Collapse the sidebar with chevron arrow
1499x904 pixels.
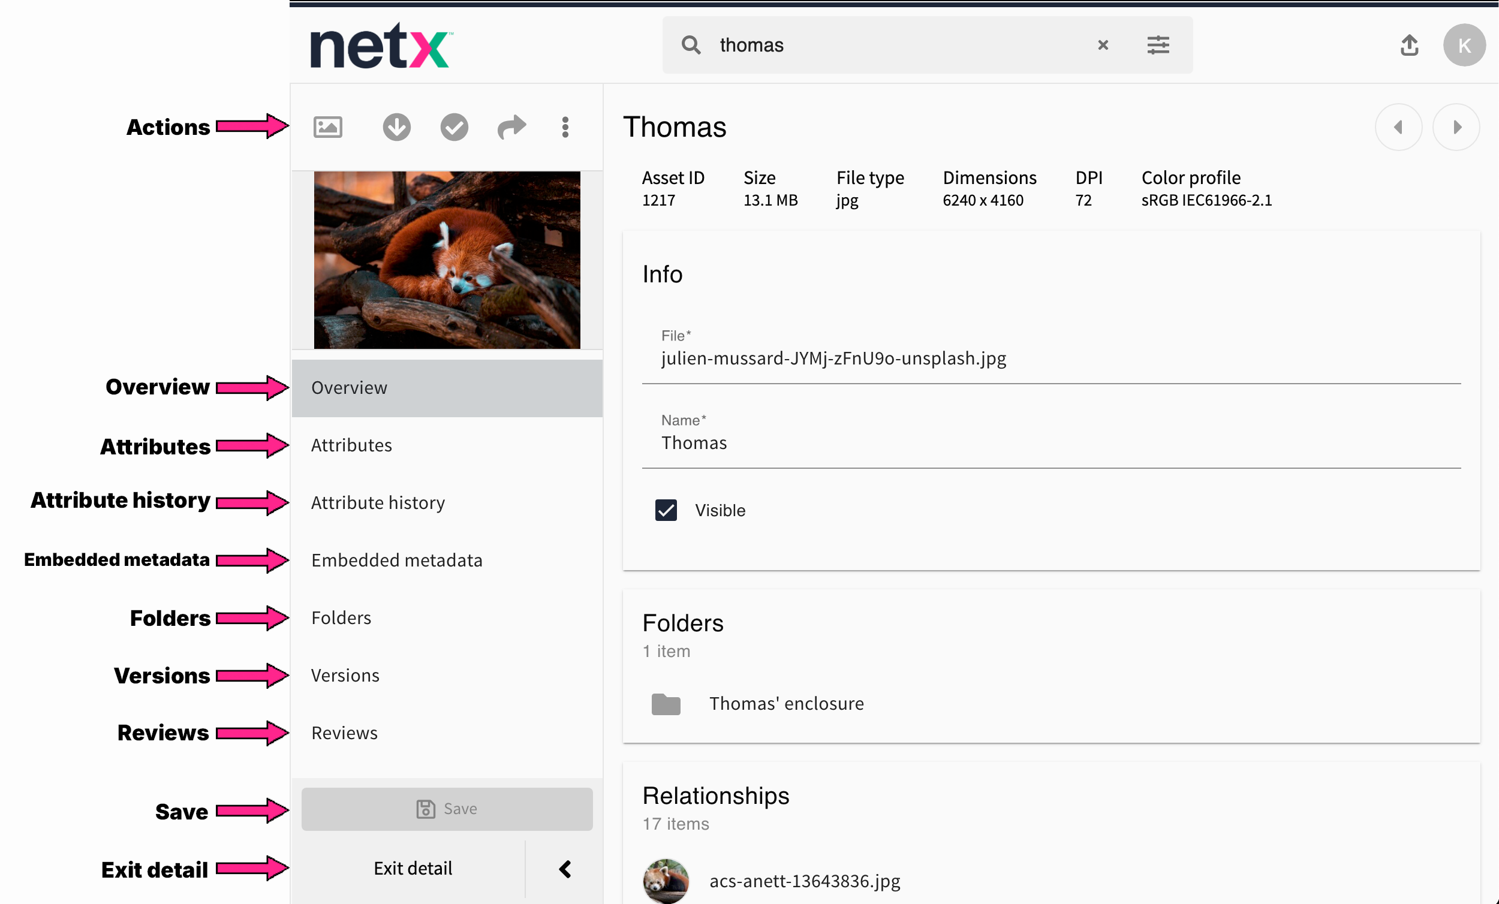(x=565, y=869)
